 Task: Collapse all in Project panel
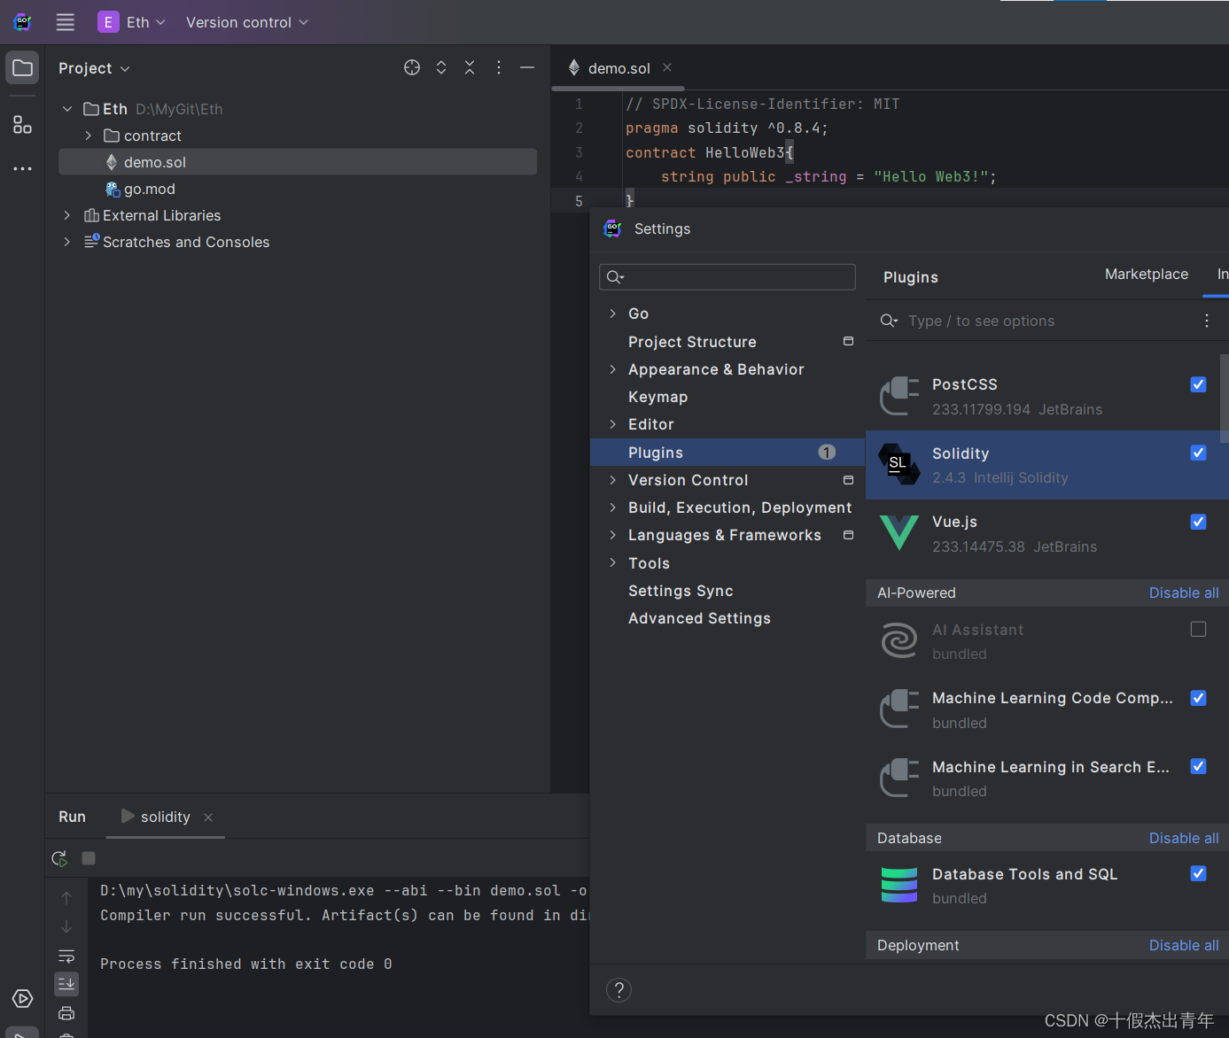(470, 68)
